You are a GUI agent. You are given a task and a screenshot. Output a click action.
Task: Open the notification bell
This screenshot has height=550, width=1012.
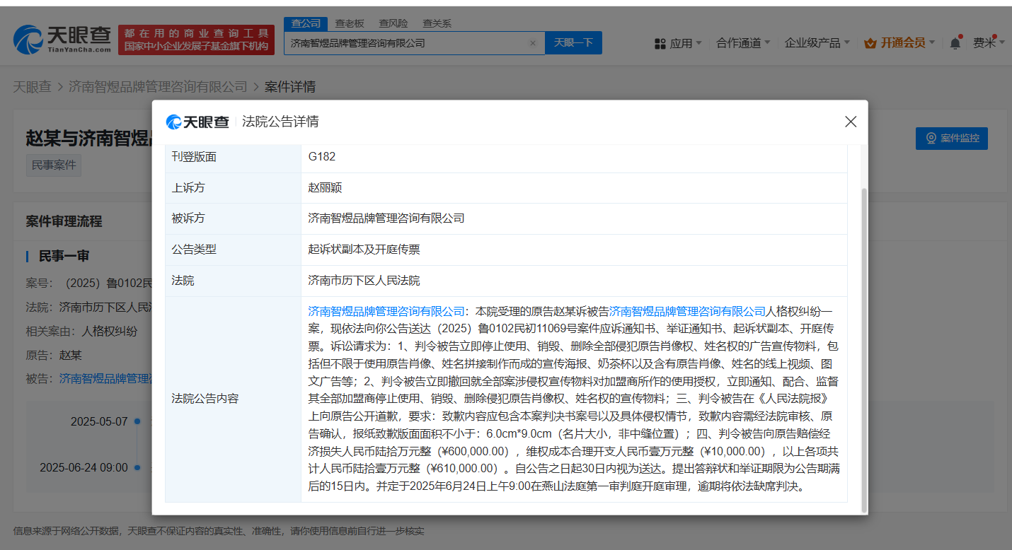click(x=955, y=43)
